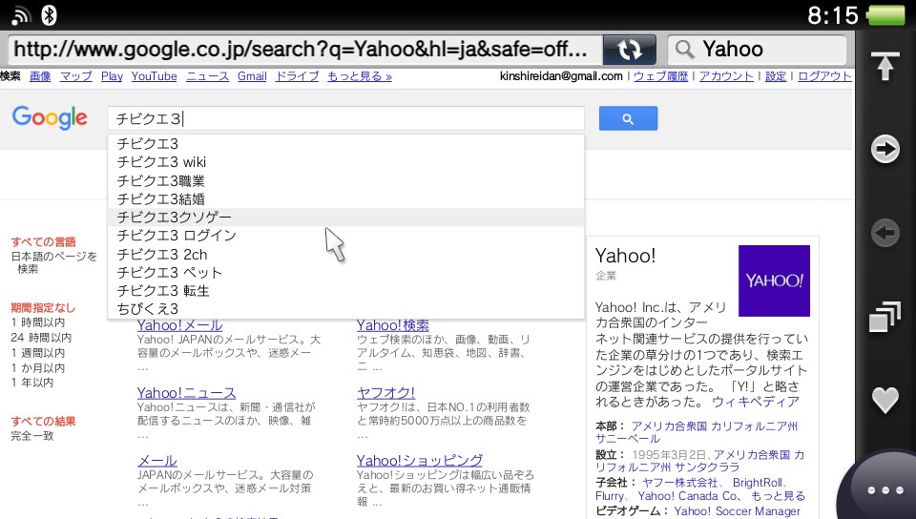Click the blue Google search magnifier button

[x=628, y=118]
